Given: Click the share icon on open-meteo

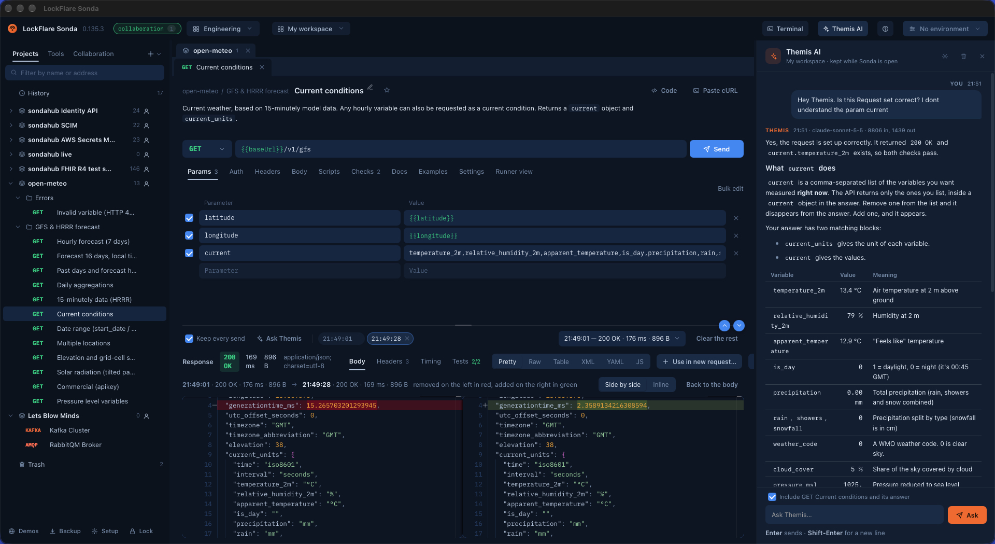Looking at the screenshot, I should (x=147, y=184).
